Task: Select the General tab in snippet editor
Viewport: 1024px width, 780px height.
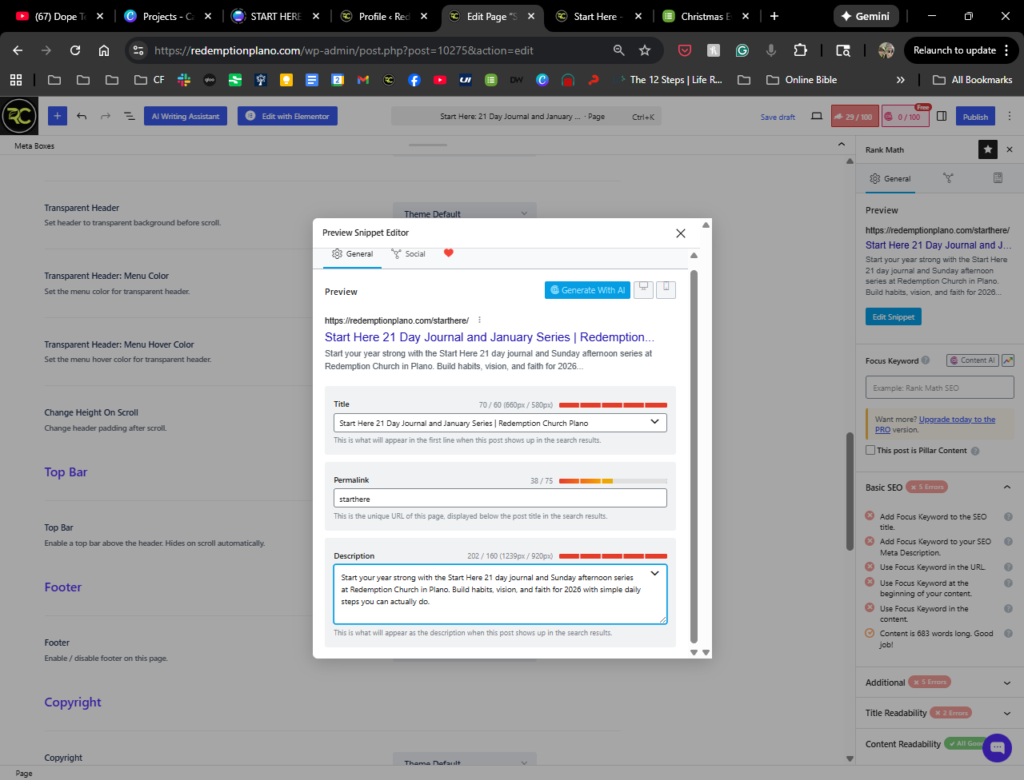Action: pyautogui.click(x=353, y=254)
